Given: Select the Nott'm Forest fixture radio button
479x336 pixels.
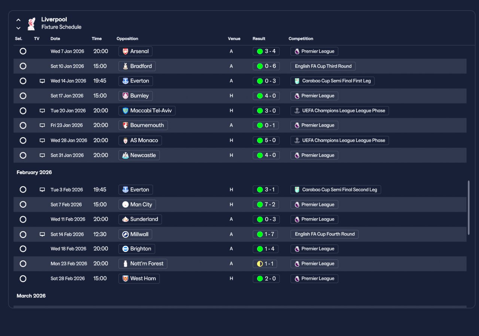Looking at the screenshot, I should pyautogui.click(x=23, y=264).
